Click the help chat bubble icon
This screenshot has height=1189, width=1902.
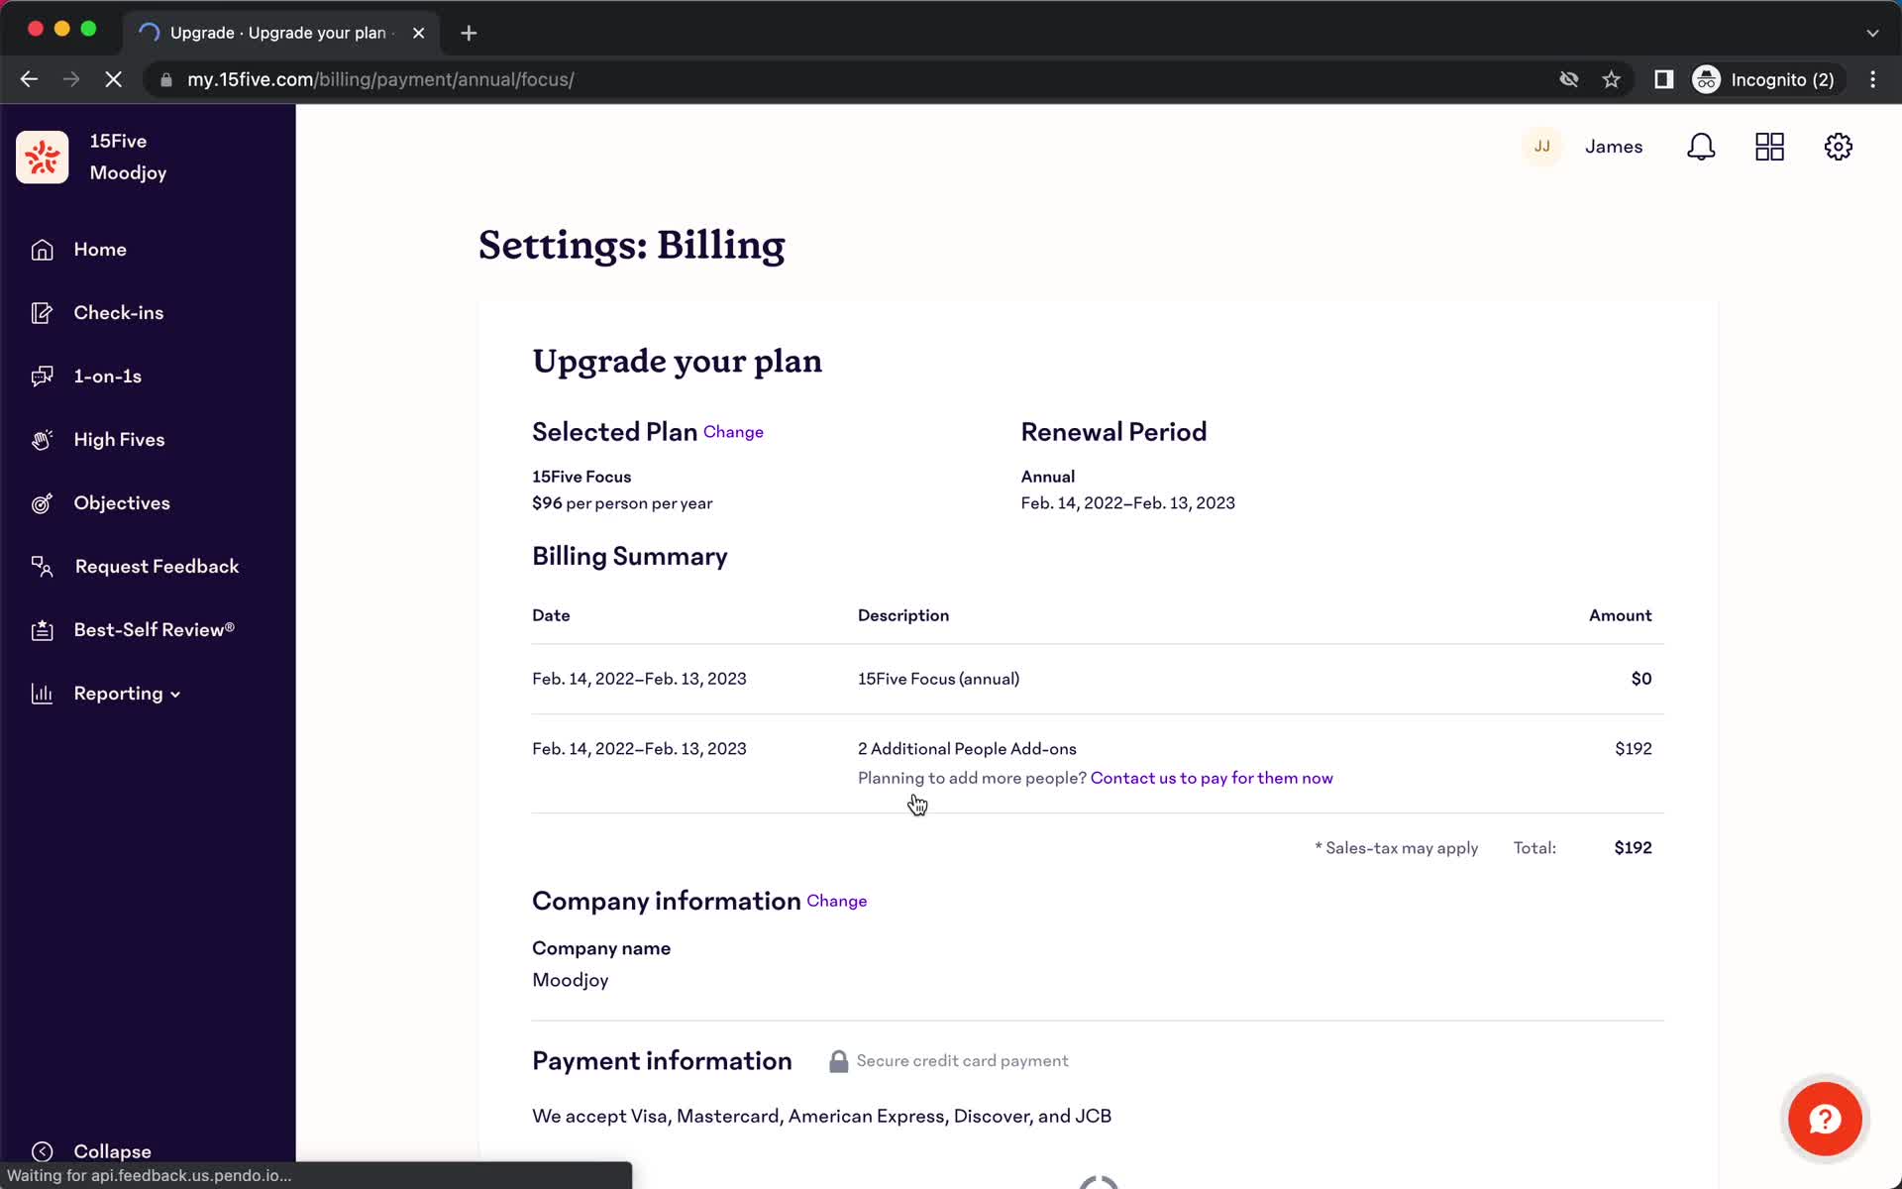click(x=1826, y=1119)
